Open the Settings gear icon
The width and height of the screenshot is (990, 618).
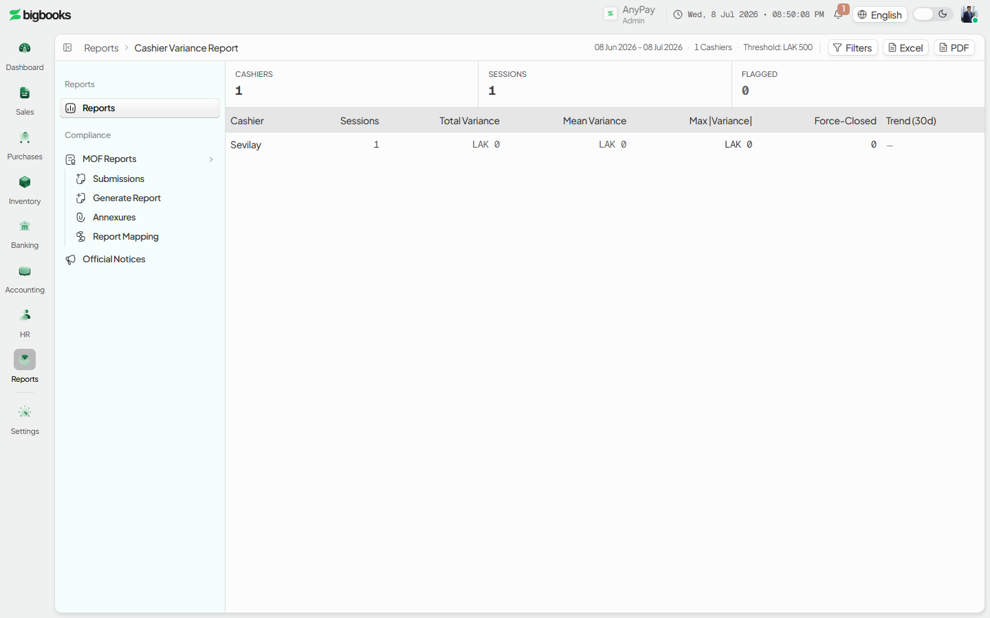[x=25, y=412]
